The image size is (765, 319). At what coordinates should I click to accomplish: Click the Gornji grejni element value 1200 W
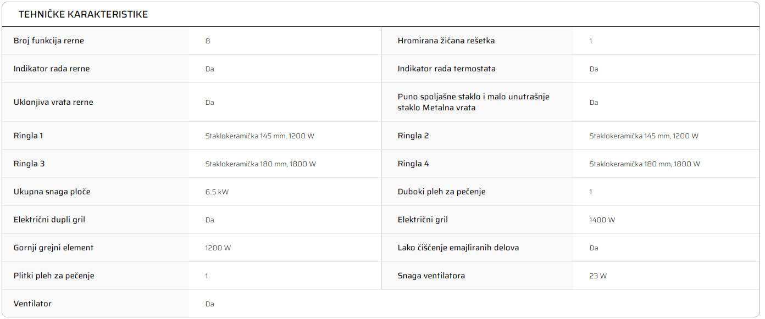(x=218, y=248)
